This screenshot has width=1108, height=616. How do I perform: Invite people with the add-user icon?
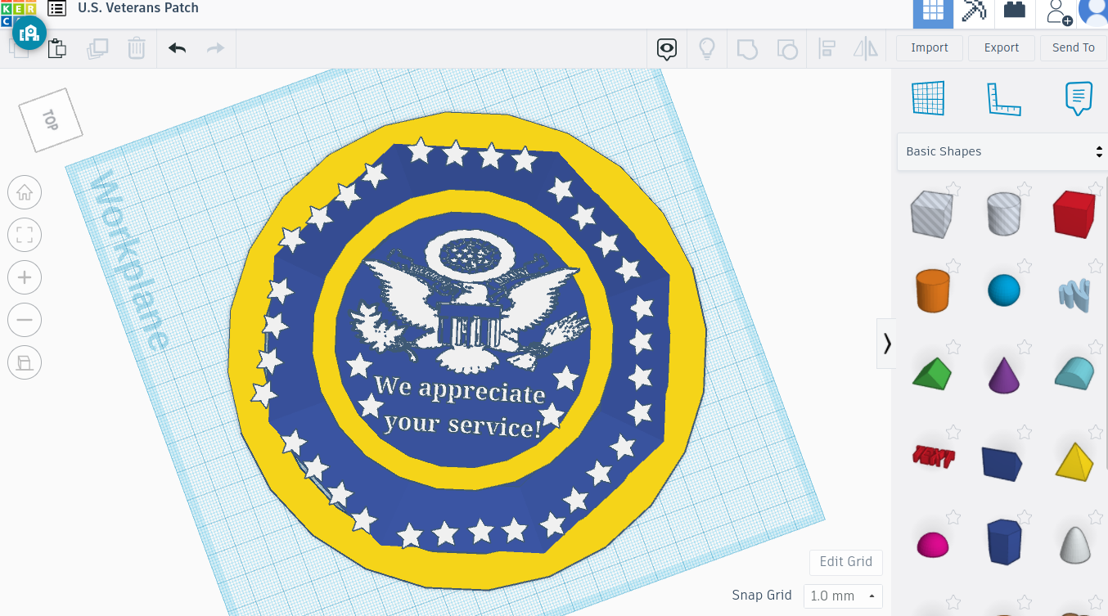pyautogui.click(x=1058, y=11)
